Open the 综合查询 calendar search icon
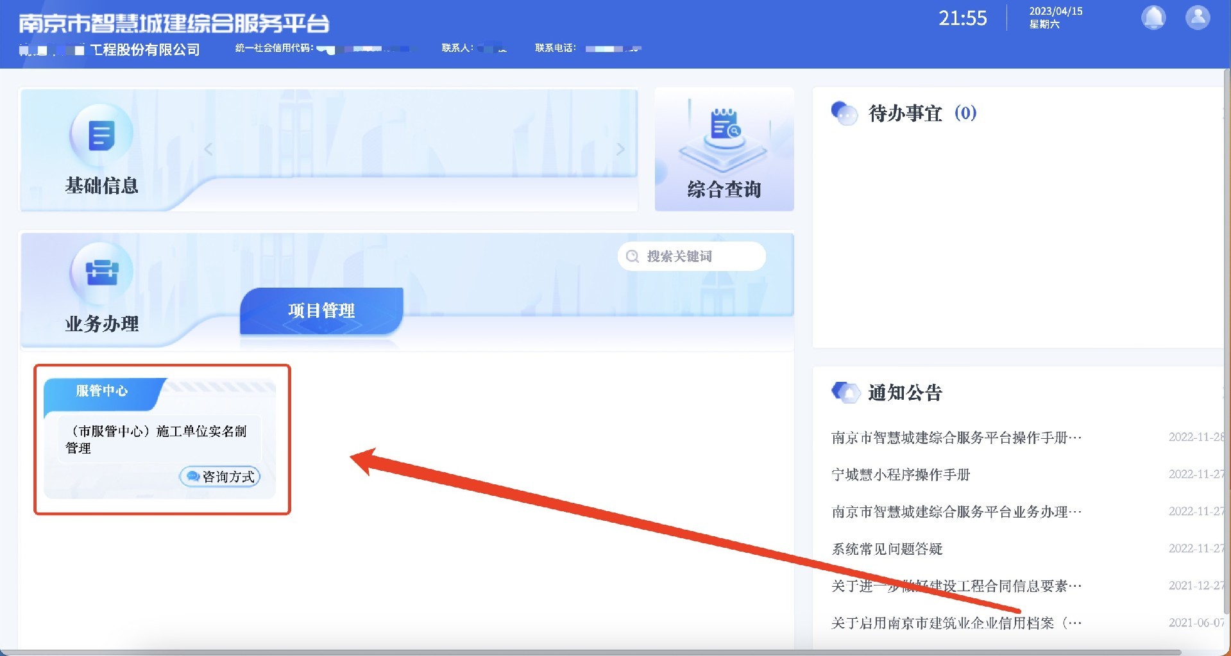1231x656 pixels. pos(724,126)
